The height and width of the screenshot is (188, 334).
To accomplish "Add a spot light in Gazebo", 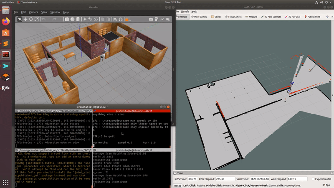I will (90, 19).
